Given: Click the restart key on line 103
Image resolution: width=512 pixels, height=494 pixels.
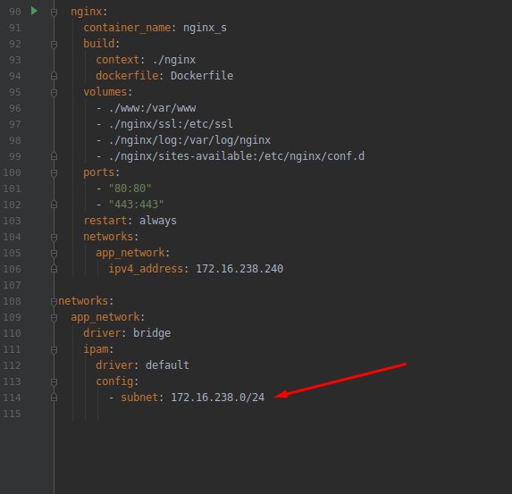Looking at the screenshot, I should [105, 221].
